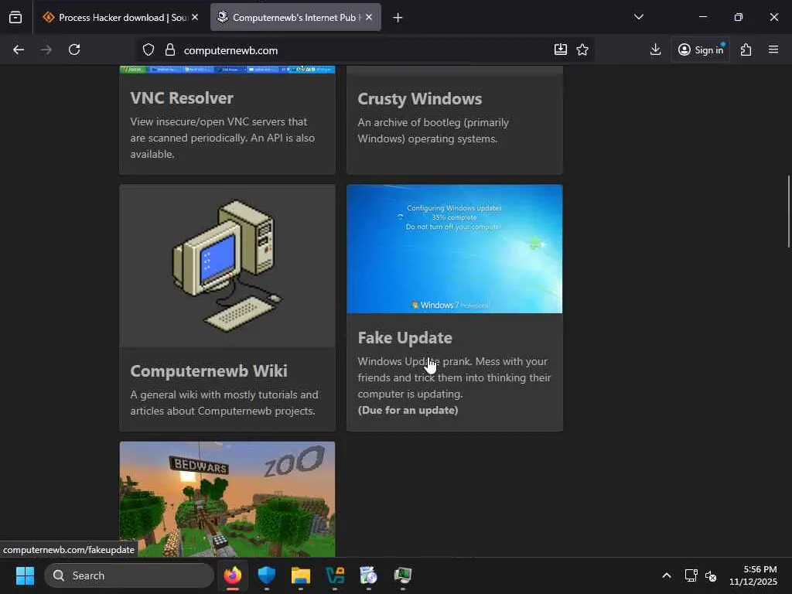Open Windows Security shield taskbar icon

click(x=267, y=575)
